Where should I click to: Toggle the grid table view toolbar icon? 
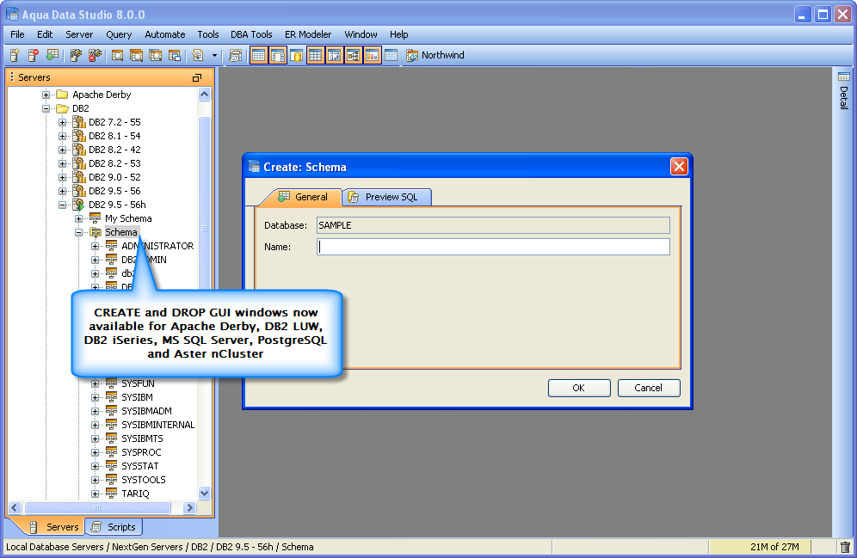[316, 55]
